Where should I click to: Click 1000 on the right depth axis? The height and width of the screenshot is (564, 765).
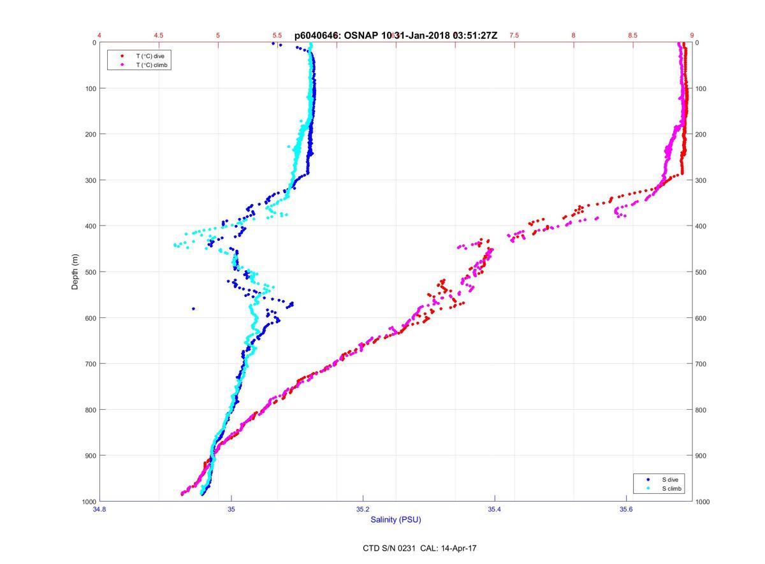tap(703, 502)
